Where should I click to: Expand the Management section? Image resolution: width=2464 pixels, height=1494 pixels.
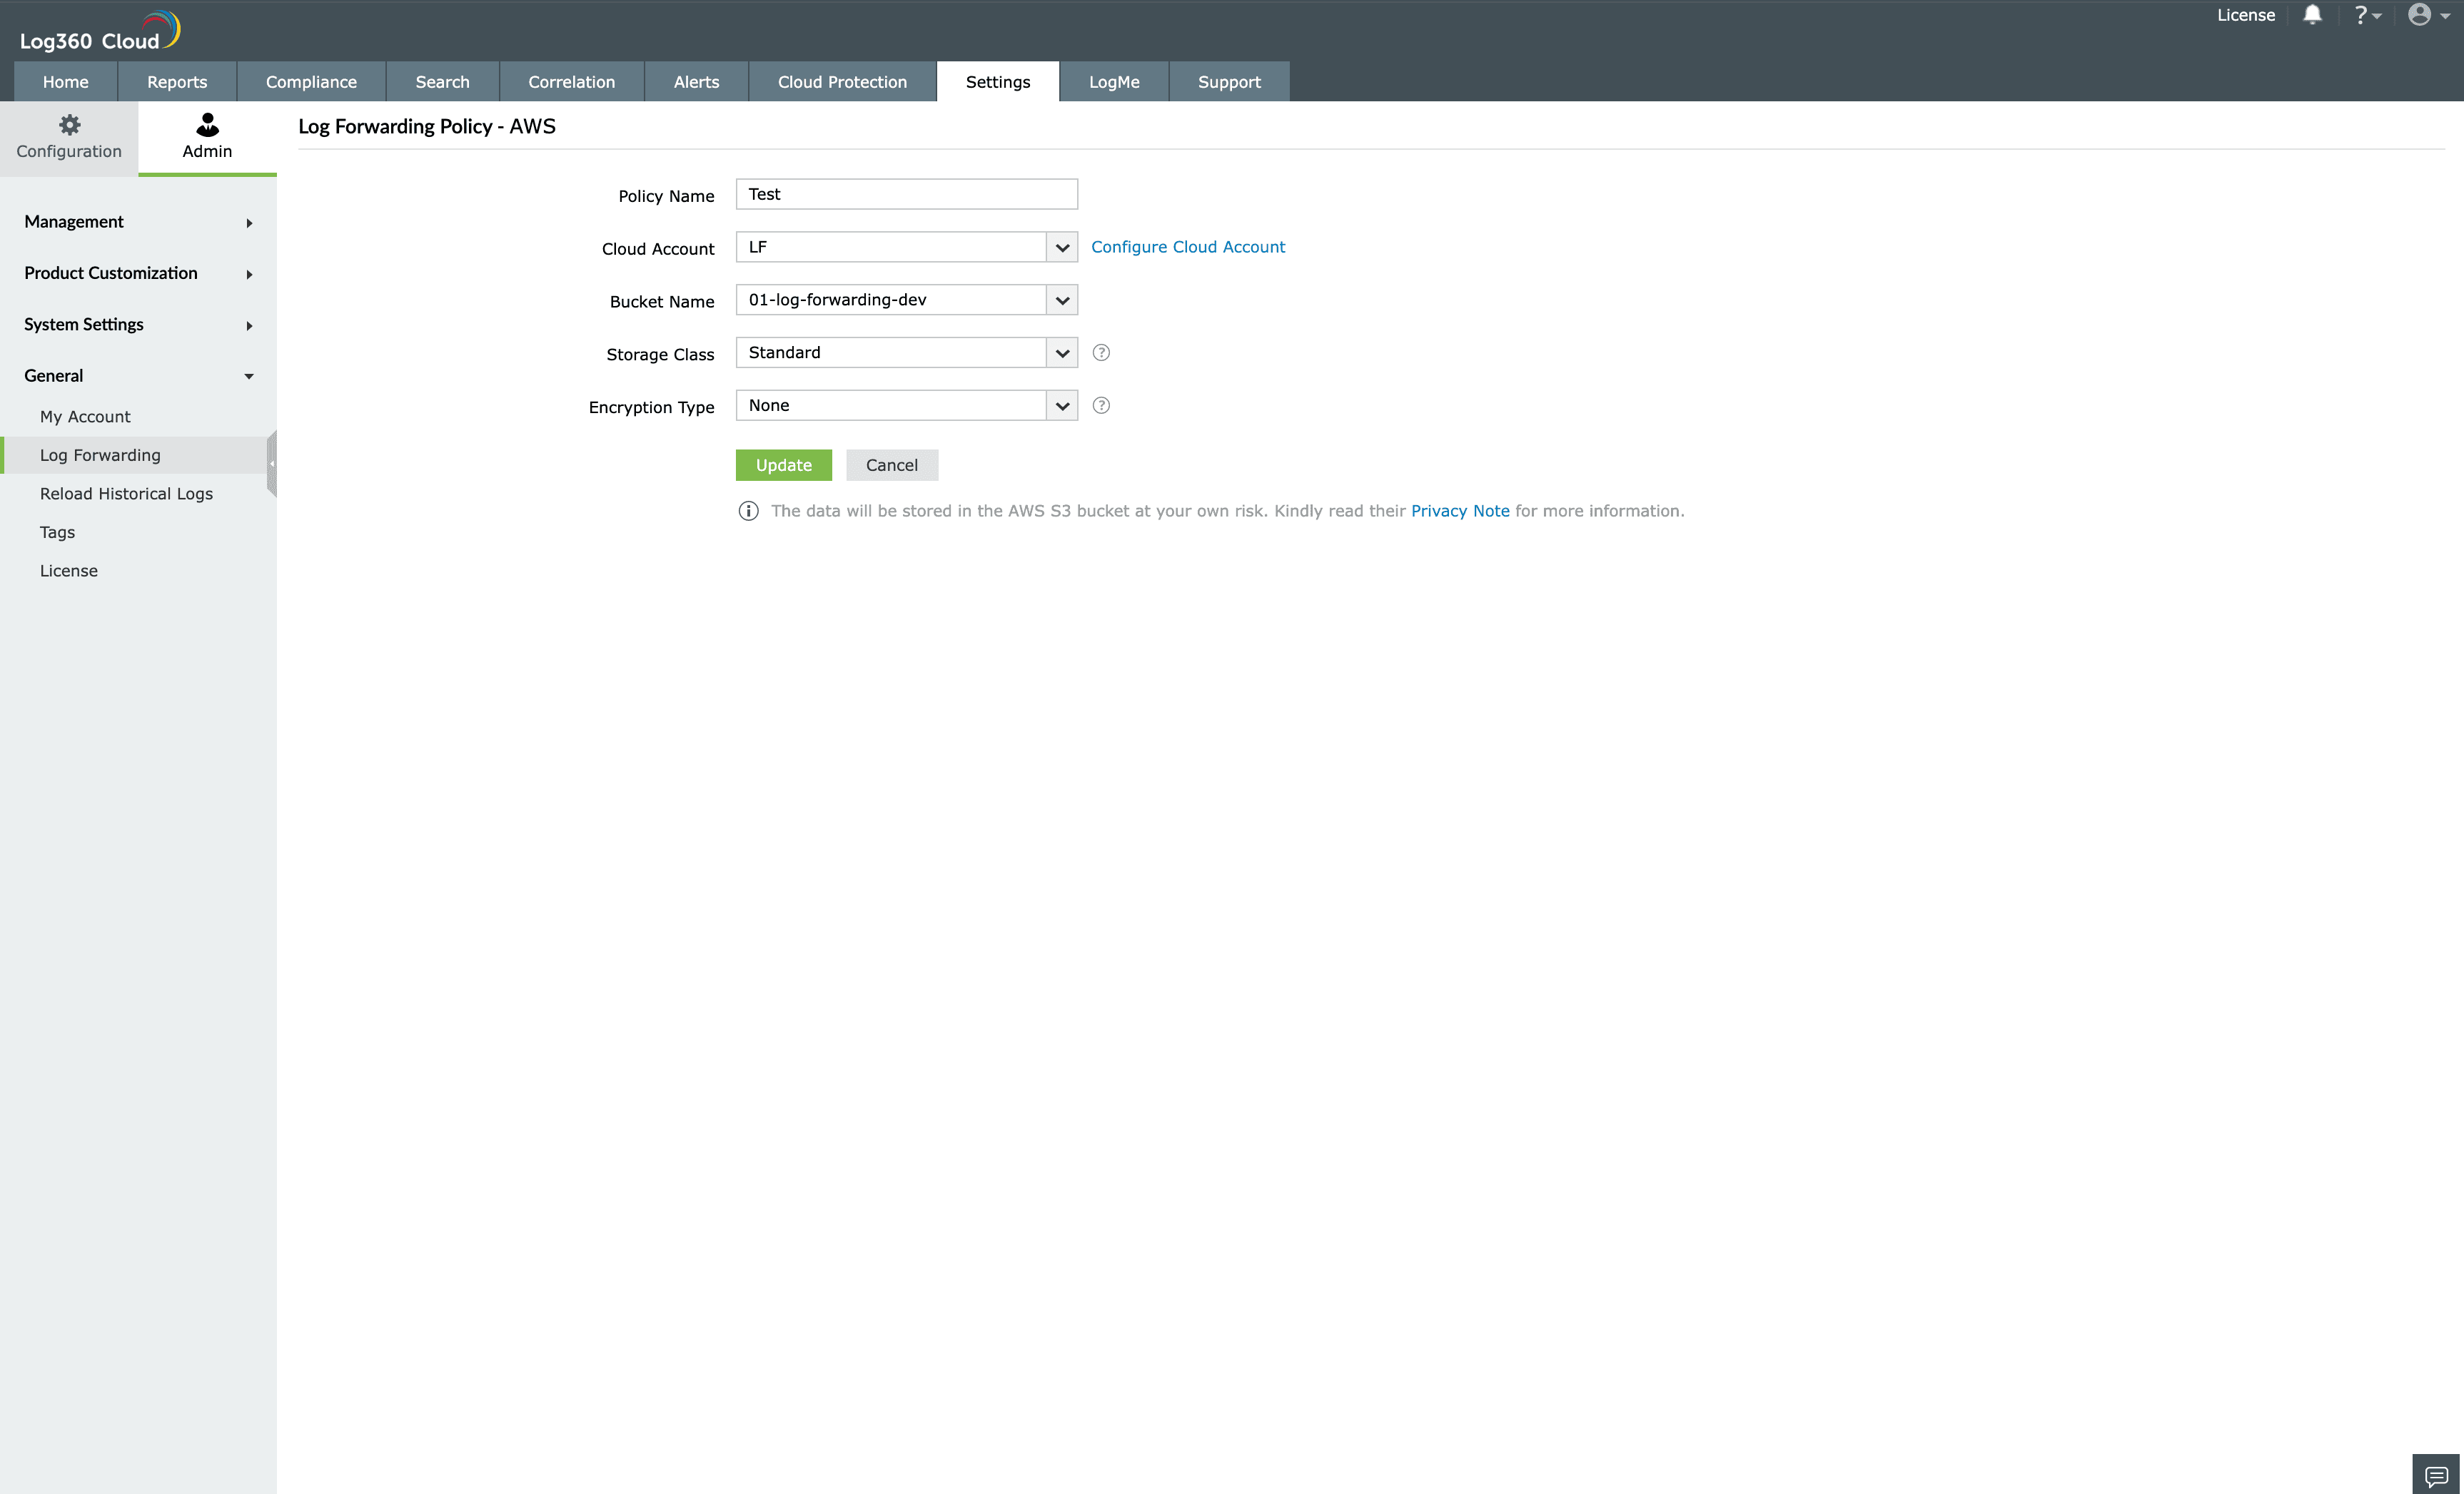pyautogui.click(x=137, y=221)
